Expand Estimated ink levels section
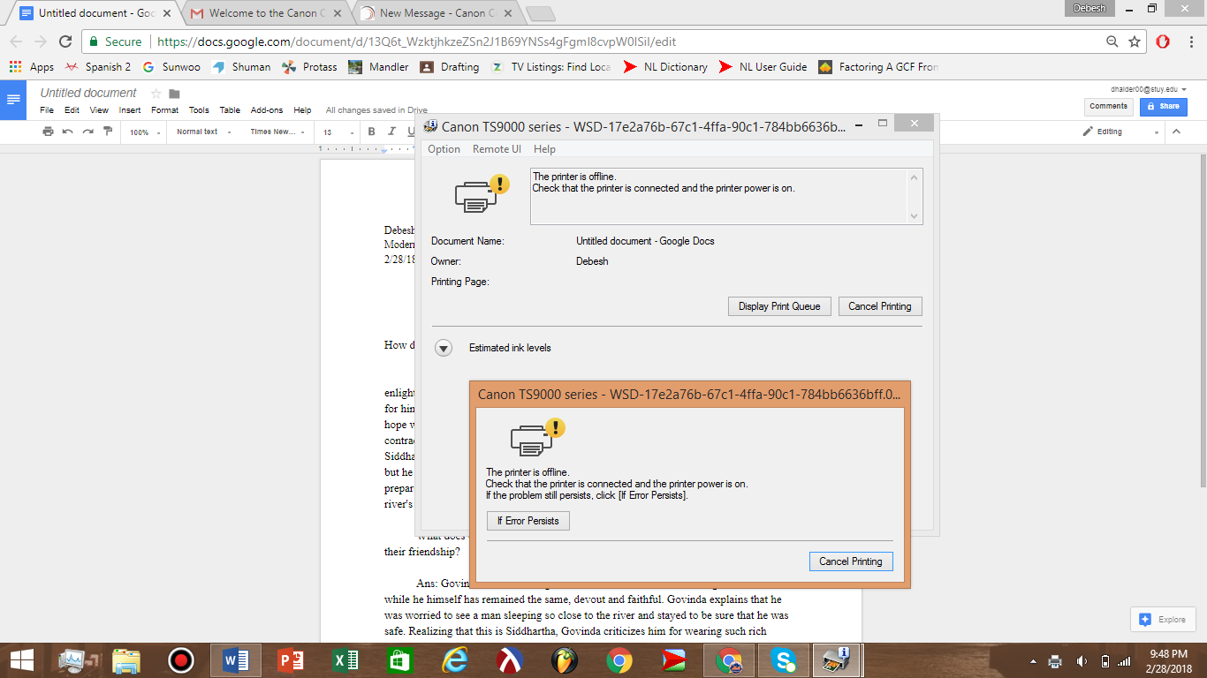The image size is (1207, 678). [444, 348]
